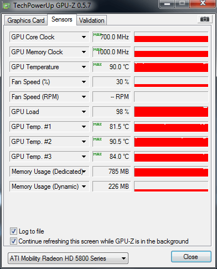This screenshot has width=217, height=269.
Task: Click the MAX indicator on GPU Temp. #2
Action: pyautogui.click(x=97, y=139)
